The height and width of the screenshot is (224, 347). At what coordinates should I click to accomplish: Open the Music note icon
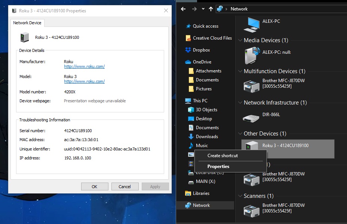tap(191, 146)
